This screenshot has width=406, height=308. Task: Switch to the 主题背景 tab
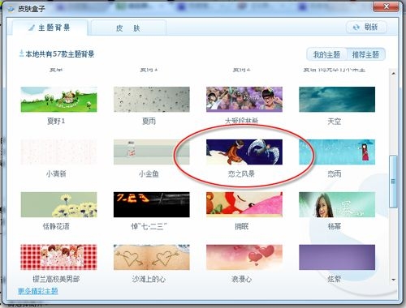pyautogui.click(x=50, y=28)
